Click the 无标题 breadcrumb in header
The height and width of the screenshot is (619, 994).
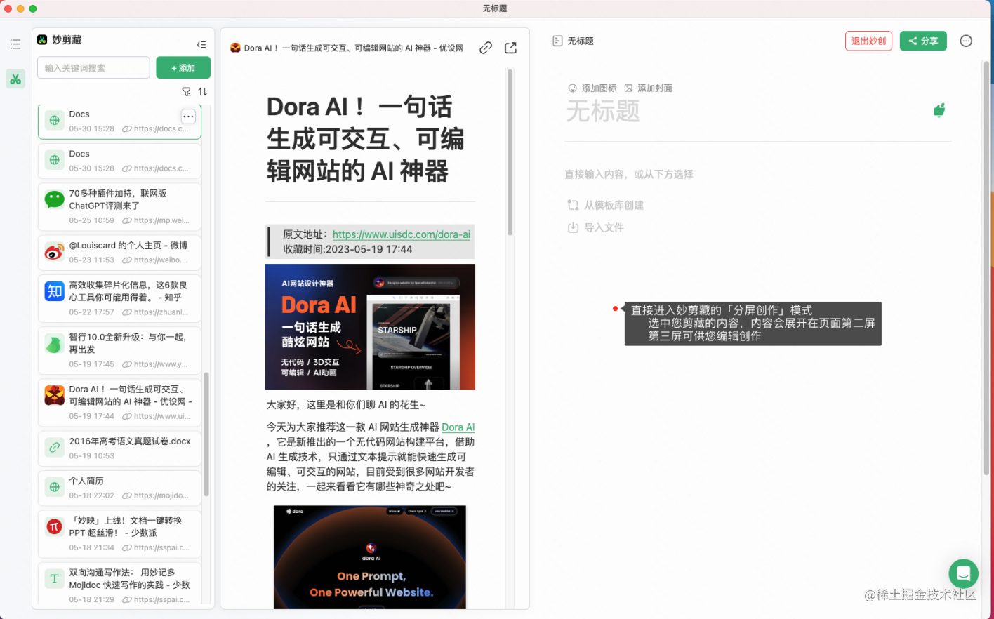(581, 41)
